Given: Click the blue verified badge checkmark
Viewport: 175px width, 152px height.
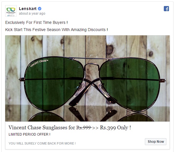Looking at the screenshot, I should (x=40, y=9).
